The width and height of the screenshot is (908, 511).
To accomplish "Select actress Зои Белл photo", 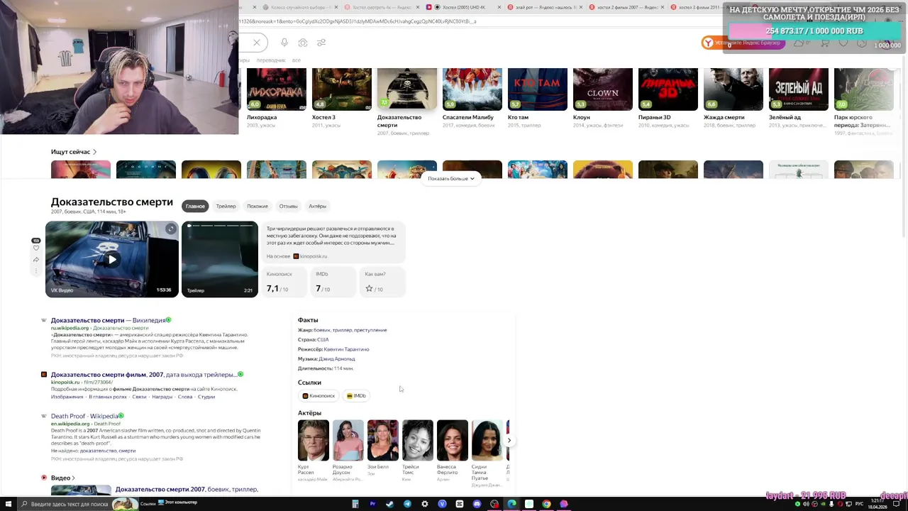I will [382, 441].
